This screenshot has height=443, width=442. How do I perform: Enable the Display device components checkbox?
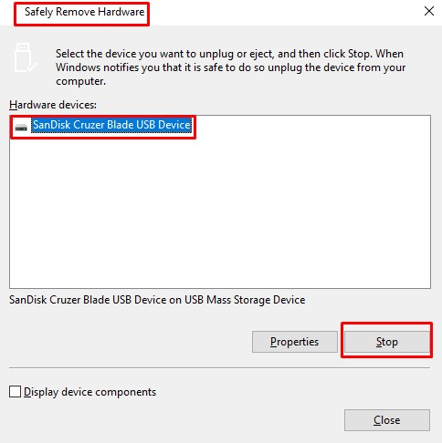pyautogui.click(x=15, y=392)
